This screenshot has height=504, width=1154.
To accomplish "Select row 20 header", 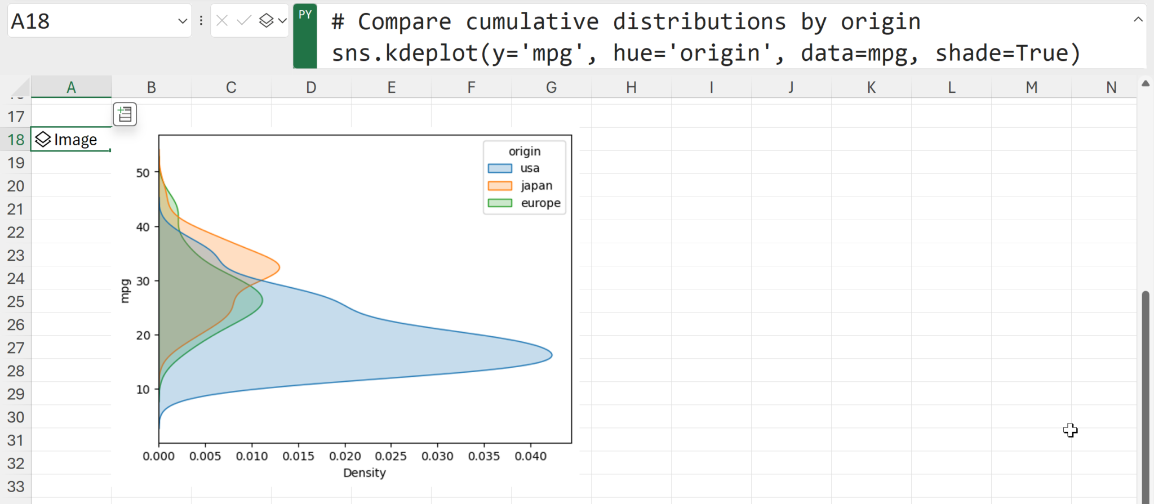I will 16,185.
